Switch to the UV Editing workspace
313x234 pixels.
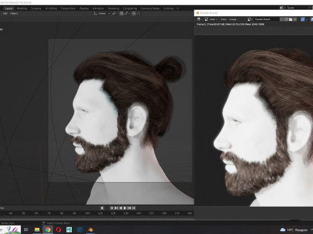pos(51,8)
